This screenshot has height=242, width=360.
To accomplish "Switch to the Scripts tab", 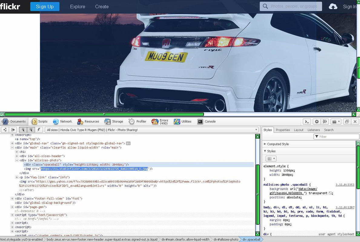I will [x=40, y=122].
